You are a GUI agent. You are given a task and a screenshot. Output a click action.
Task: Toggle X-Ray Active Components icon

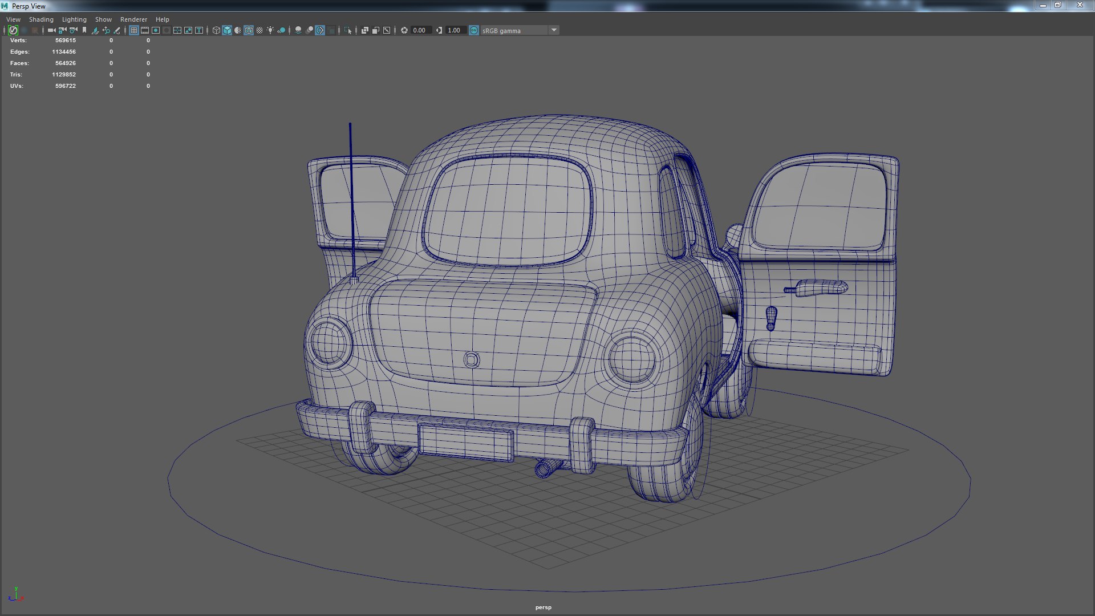[x=376, y=30]
